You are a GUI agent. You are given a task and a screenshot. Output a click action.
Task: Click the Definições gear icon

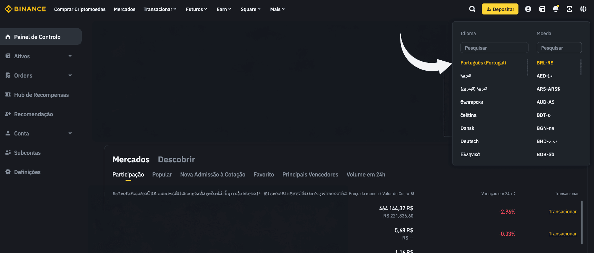[x=8, y=172]
